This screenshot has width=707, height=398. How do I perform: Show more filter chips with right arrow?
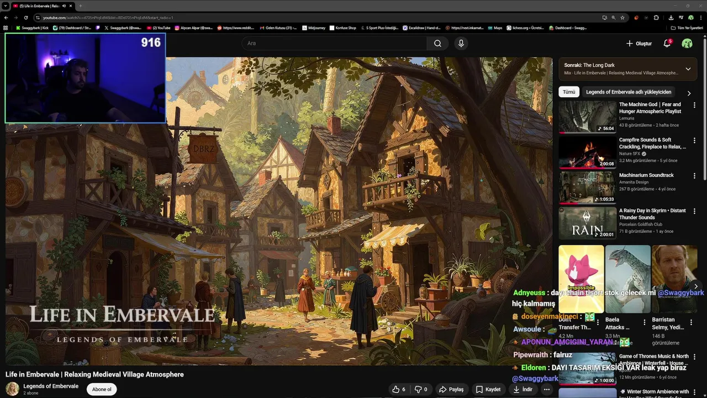[x=689, y=93]
